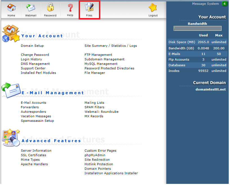
Task: Select the domaintesttt.net current domain
Action: 211,90
